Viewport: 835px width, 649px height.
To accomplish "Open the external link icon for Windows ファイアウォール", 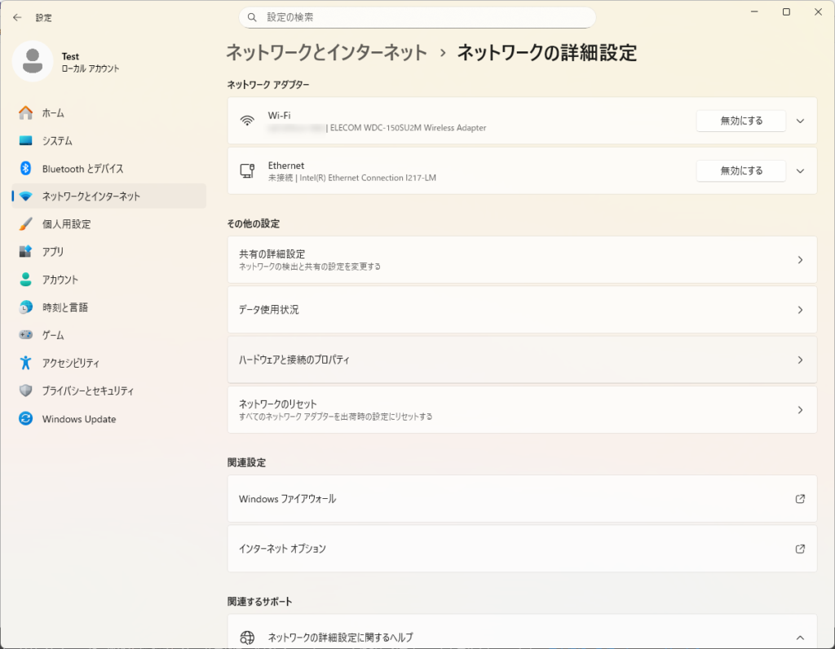I will pos(800,499).
